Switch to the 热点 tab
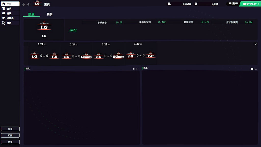The image size is (261, 147). 31,14
